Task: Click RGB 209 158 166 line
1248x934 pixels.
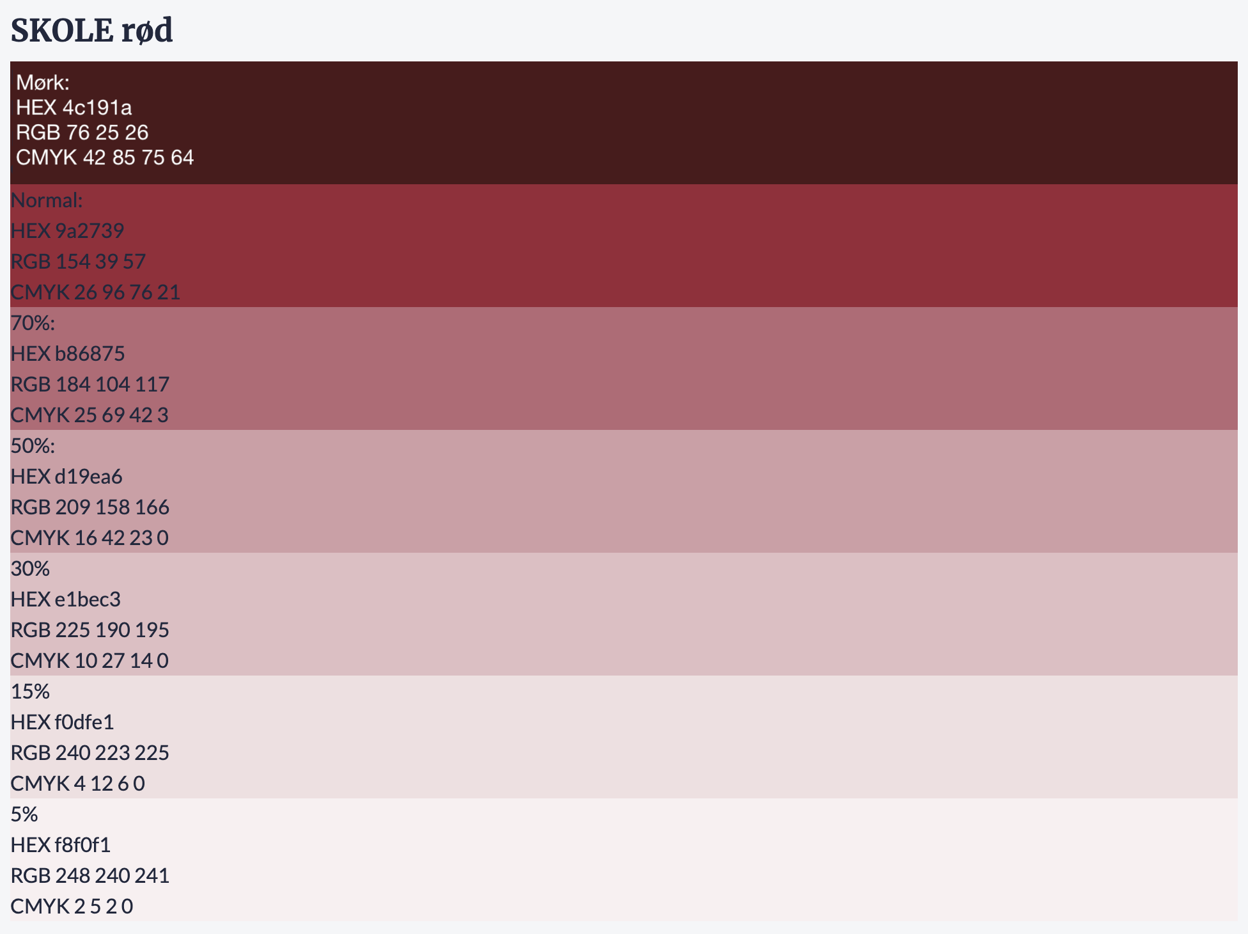Action: (90, 507)
